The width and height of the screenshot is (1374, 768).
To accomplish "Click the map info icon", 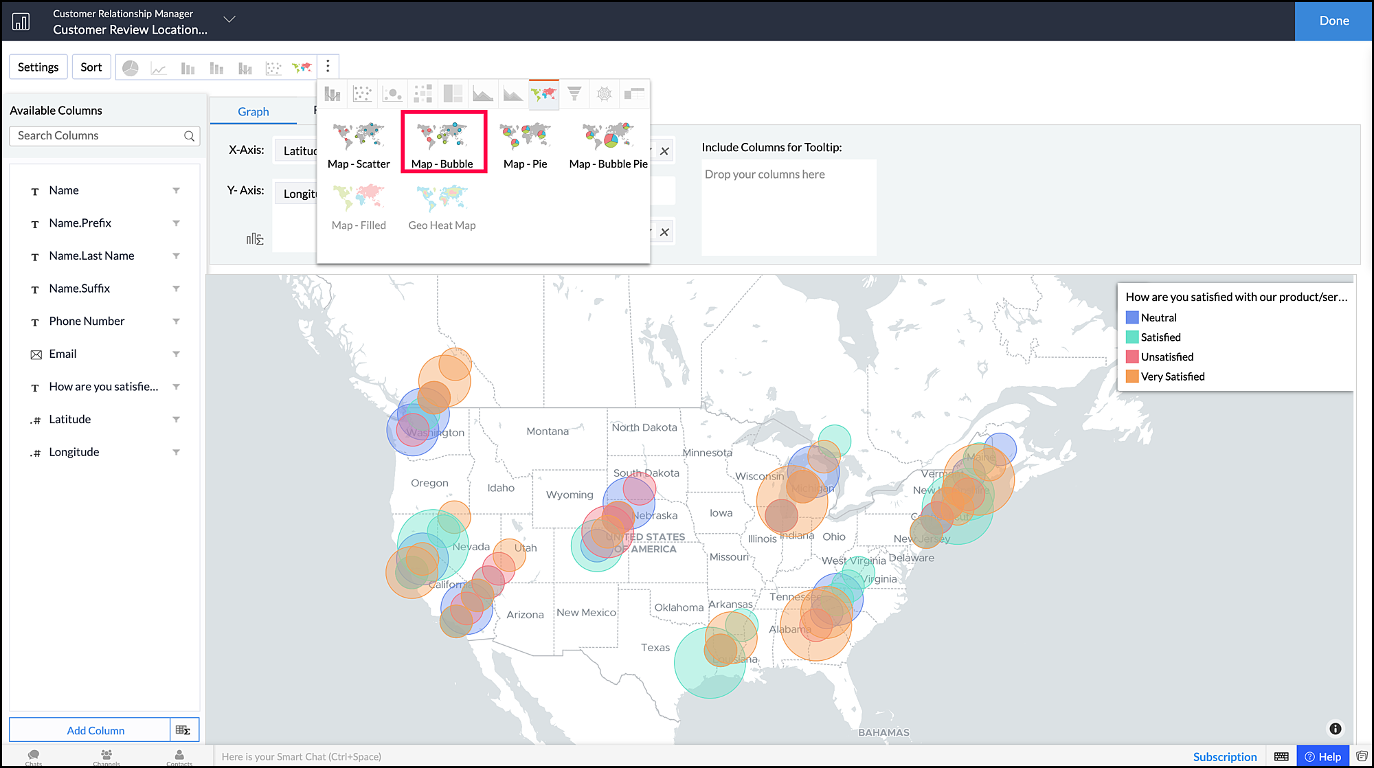I will 1335,728.
